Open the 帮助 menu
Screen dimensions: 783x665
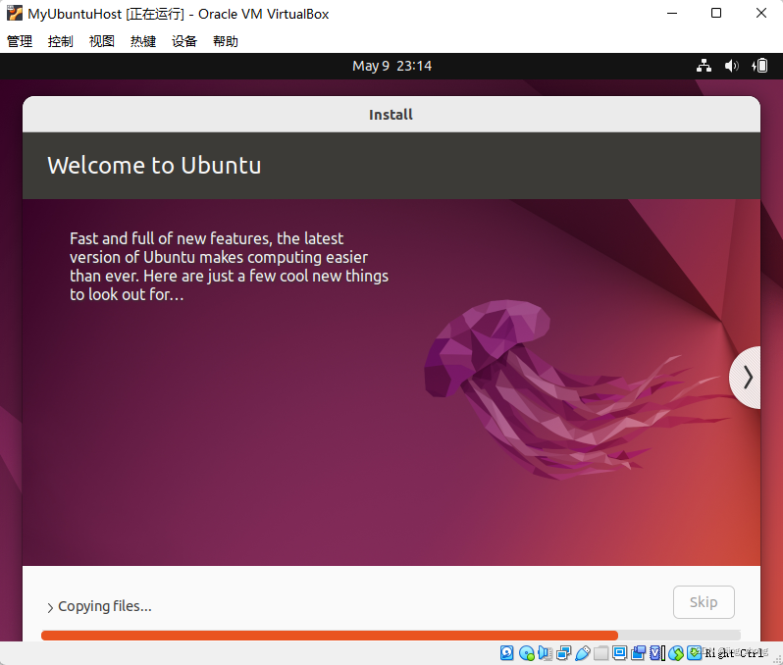coord(226,41)
